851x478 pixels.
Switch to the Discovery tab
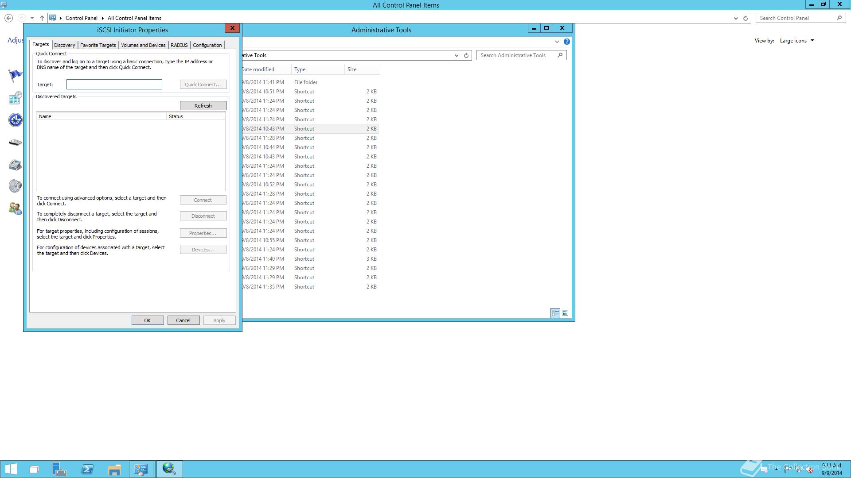click(x=65, y=45)
